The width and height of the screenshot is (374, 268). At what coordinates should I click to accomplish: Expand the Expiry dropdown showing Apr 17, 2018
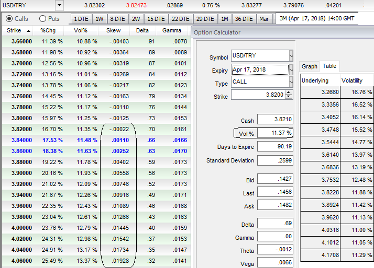pyautogui.click(x=291, y=69)
